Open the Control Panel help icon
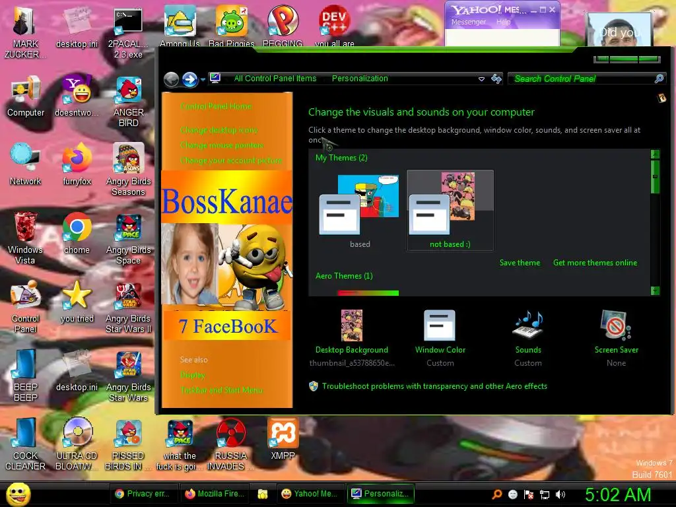Screen dimensions: 676x507 pos(661,98)
